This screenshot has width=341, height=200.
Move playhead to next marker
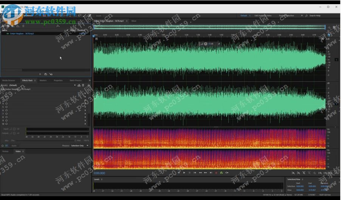211,173
